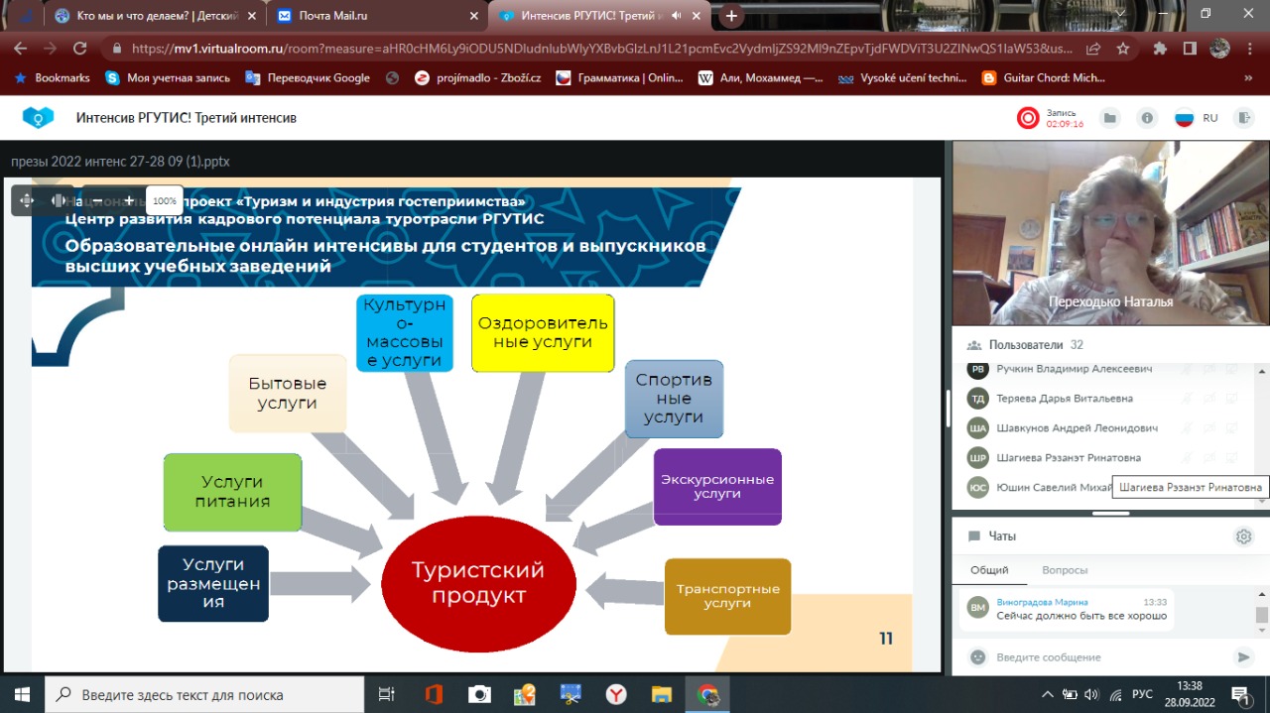Open chat settings gear icon
This screenshot has height=713, width=1270.
click(1242, 536)
